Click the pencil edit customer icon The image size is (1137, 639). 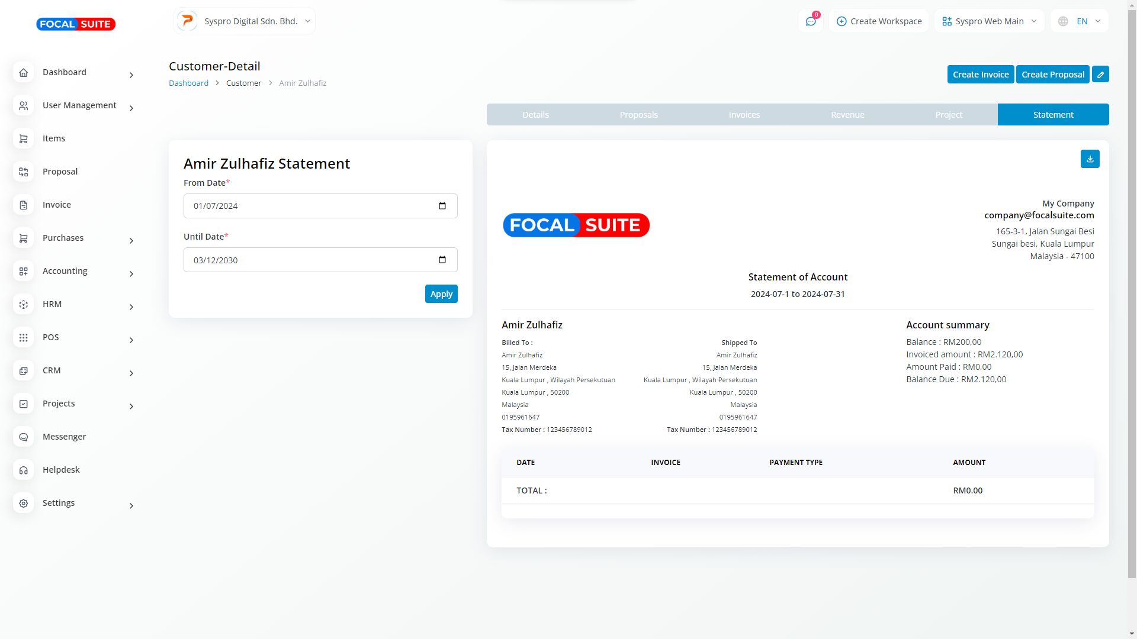click(1100, 75)
